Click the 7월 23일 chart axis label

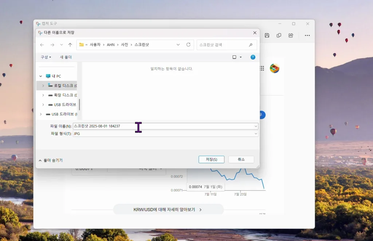[x=240, y=194]
